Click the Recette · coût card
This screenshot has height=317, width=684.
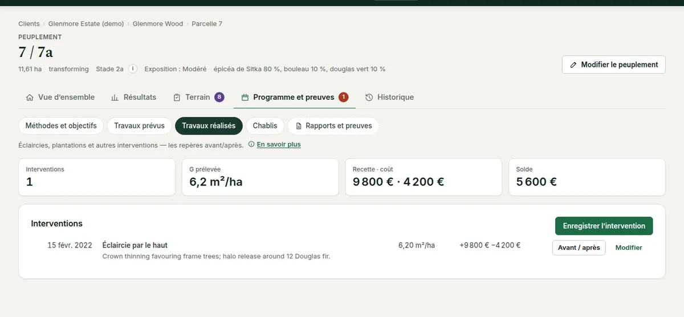[x=424, y=177]
